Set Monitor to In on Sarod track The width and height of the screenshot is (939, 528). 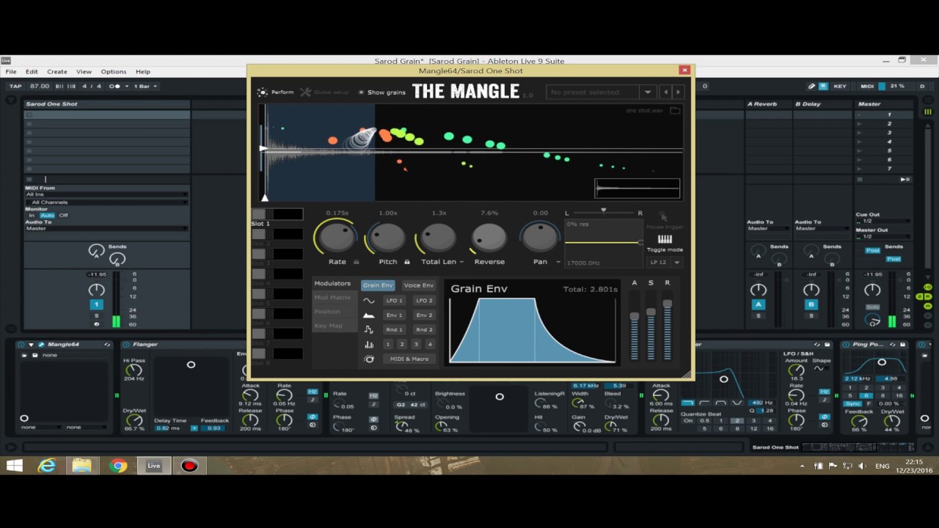[x=32, y=216]
